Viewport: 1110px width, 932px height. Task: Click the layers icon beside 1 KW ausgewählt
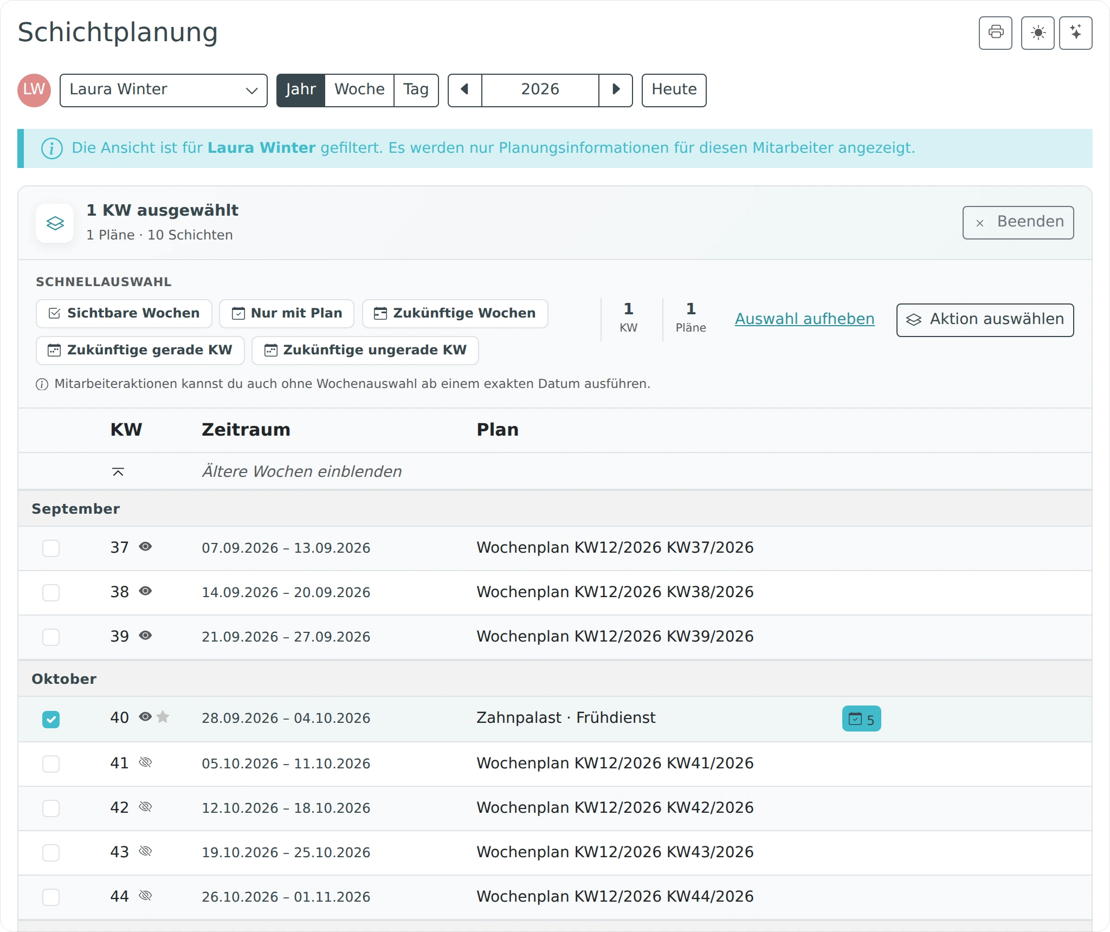click(55, 223)
